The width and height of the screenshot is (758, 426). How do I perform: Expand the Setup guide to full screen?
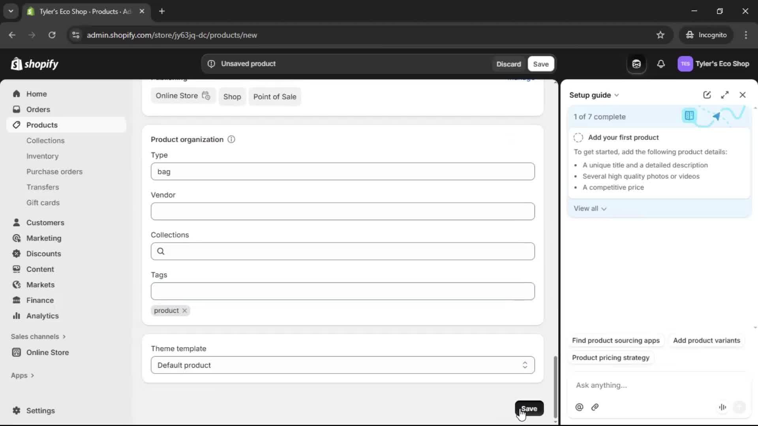(x=725, y=95)
